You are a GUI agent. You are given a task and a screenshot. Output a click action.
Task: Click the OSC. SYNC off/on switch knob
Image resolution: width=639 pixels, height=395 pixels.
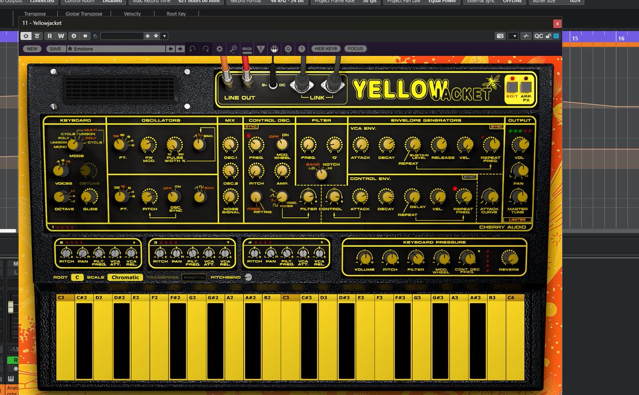175,197
